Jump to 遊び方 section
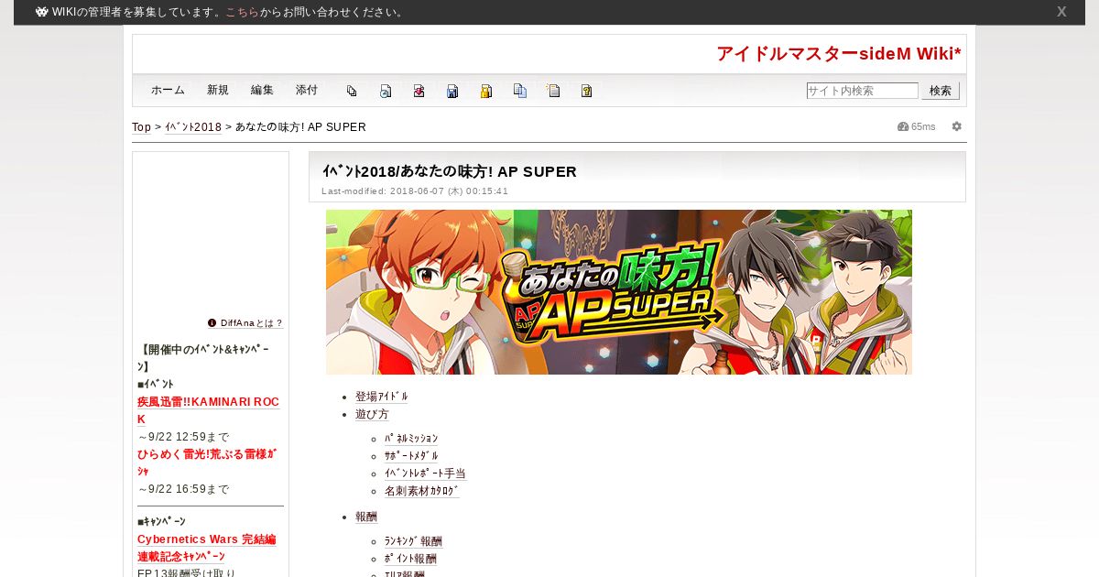 372,414
